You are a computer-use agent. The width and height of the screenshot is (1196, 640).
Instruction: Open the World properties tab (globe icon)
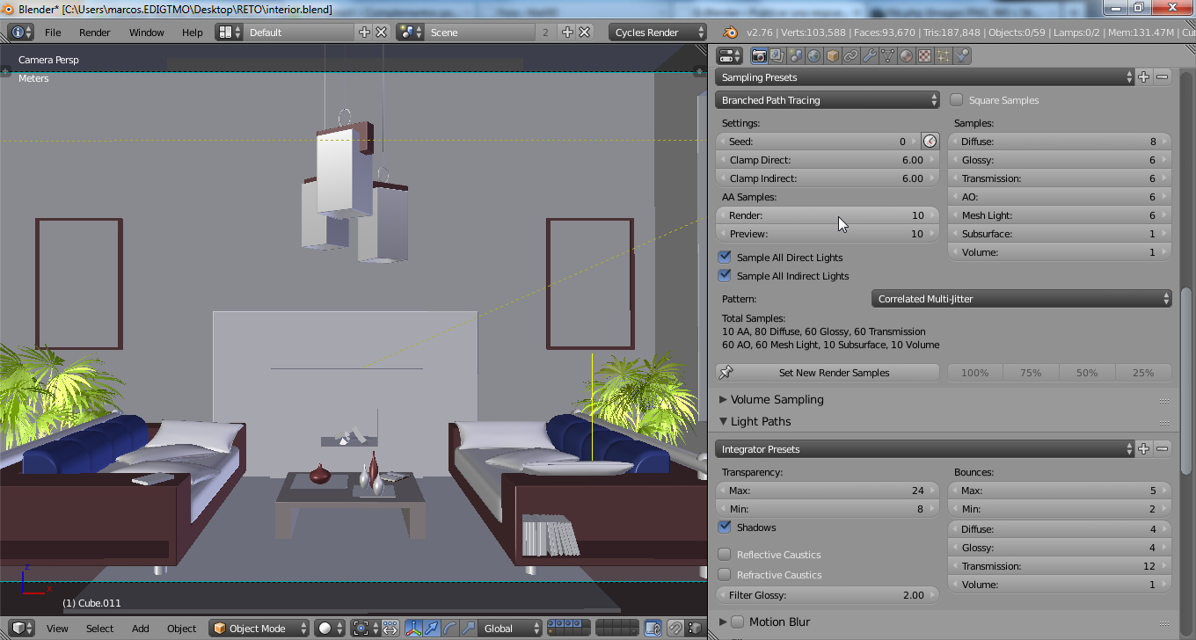click(814, 55)
